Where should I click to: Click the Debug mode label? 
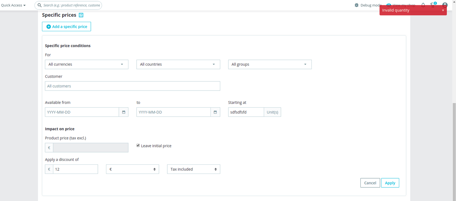click(371, 5)
